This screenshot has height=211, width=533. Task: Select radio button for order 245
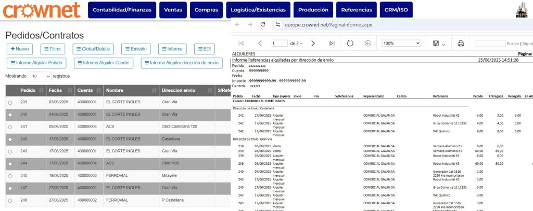10,176
